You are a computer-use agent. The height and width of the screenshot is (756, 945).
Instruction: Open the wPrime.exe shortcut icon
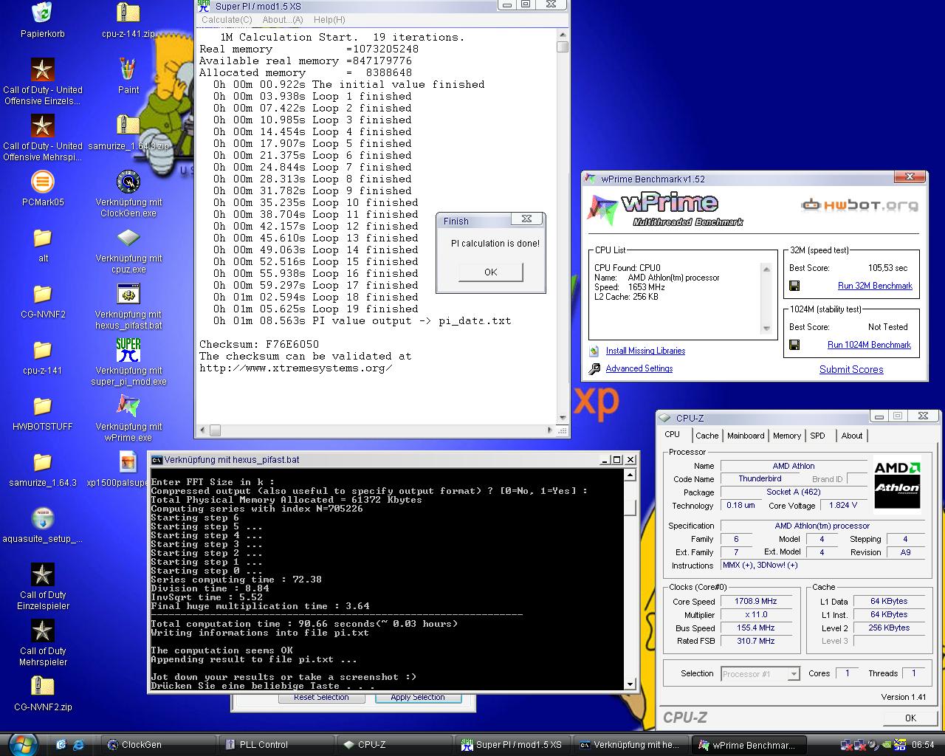pos(128,406)
